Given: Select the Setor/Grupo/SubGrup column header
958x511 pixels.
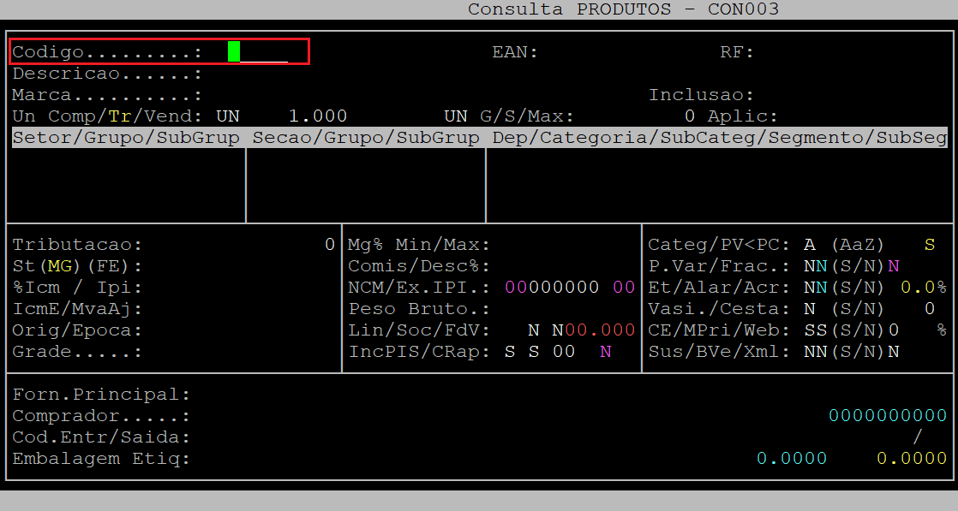Looking at the screenshot, I should (126, 138).
